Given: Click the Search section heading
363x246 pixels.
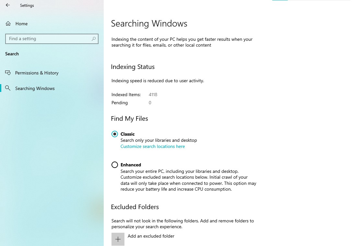Looking at the screenshot, I should point(12,54).
